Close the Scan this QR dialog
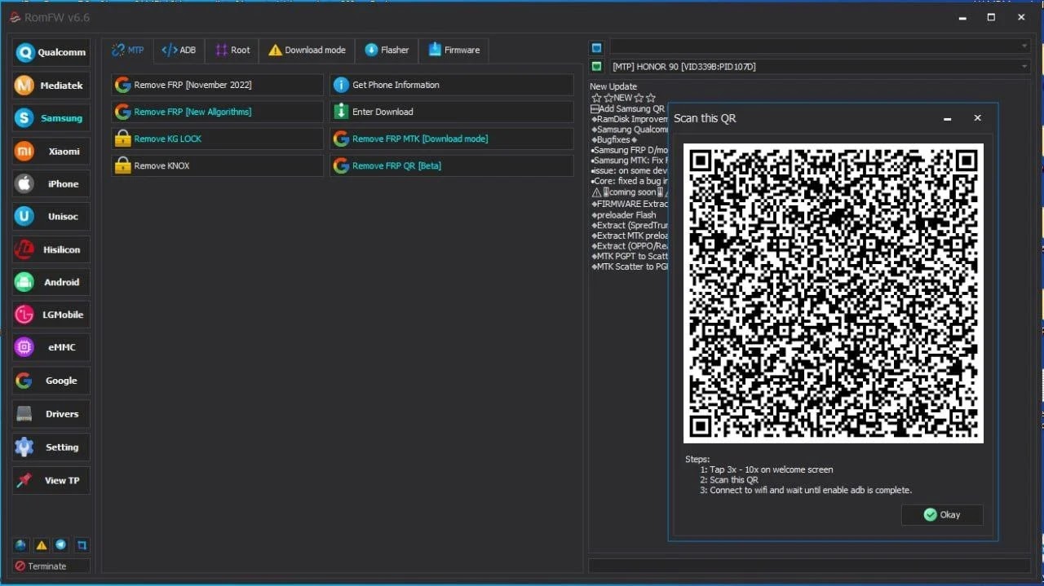Viewport: 1044px width, 586px height. [x=977, y=118]
